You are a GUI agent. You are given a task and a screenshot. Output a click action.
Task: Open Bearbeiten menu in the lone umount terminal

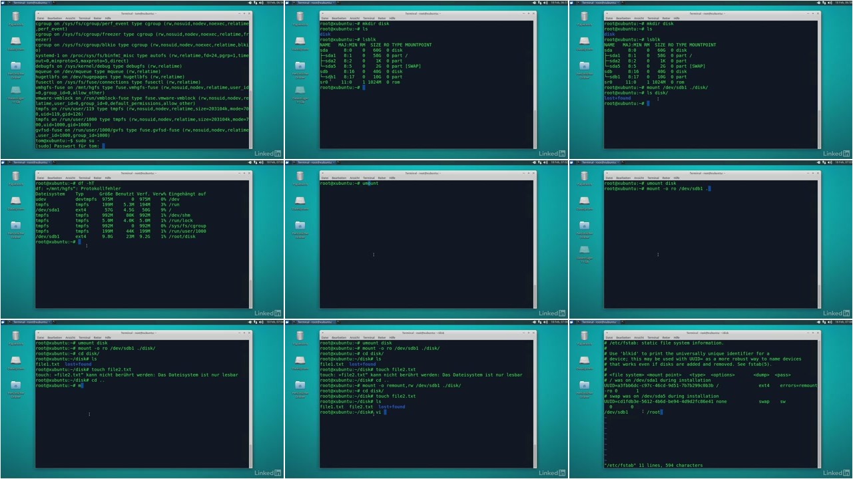coord(339,178)
